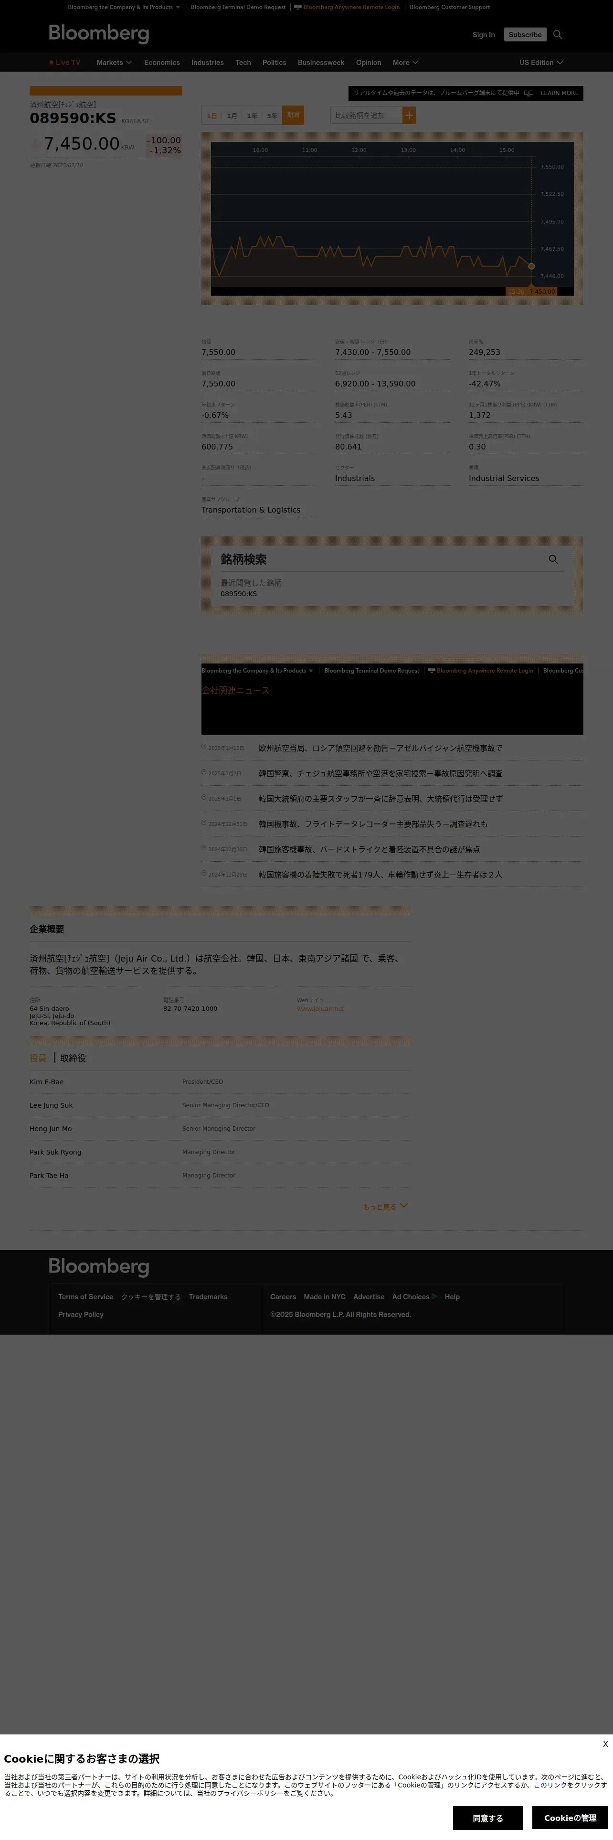Click officer name Kim E-Bae

pos(46,1081)
